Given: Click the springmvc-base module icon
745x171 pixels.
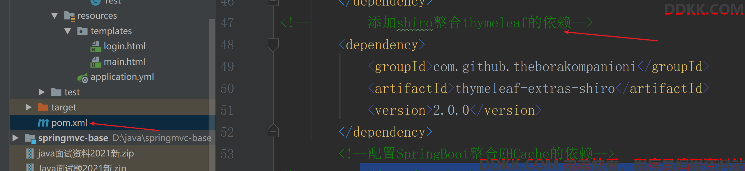Looking at the screenshot, I should pyautogui.click(x=30, y=138).
